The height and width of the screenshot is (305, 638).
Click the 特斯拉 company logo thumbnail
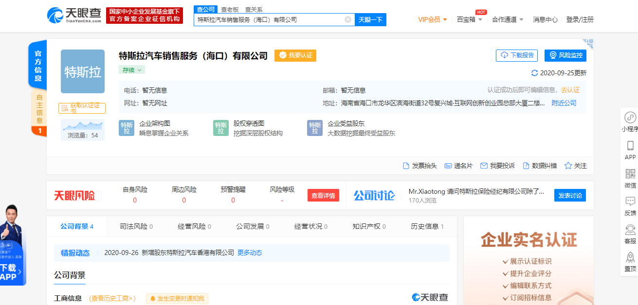[x=83, y=71]
